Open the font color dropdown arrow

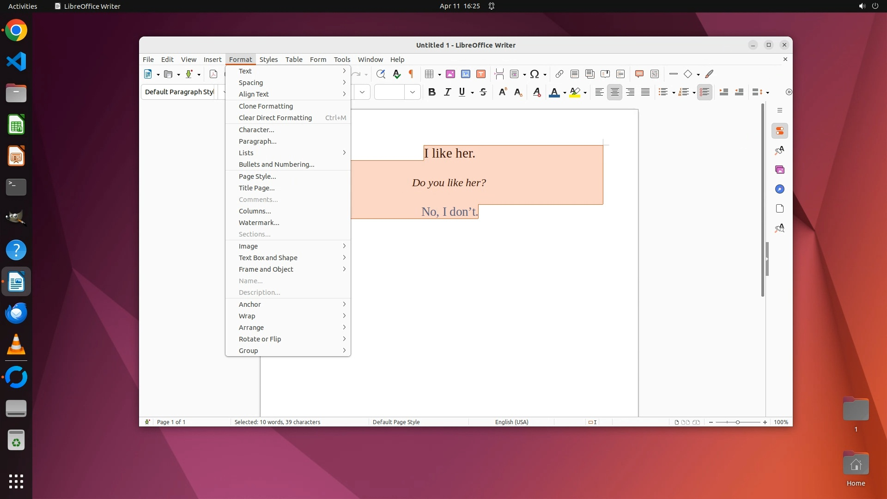pyautogui.click(x=565, y=93)
